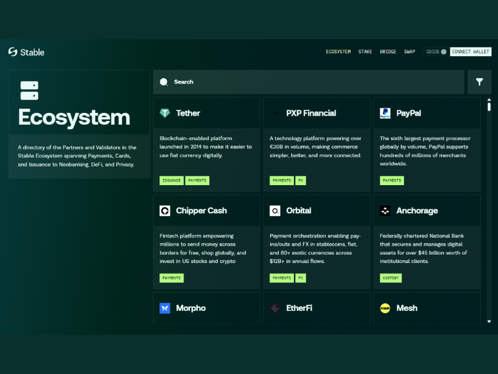Select the Payments tag on Orbital card

(x=282, y=278)
